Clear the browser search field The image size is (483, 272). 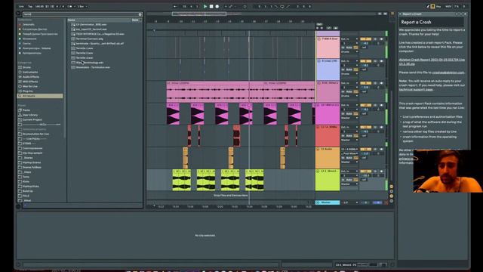pyautogui.click(x=140, y=14)
